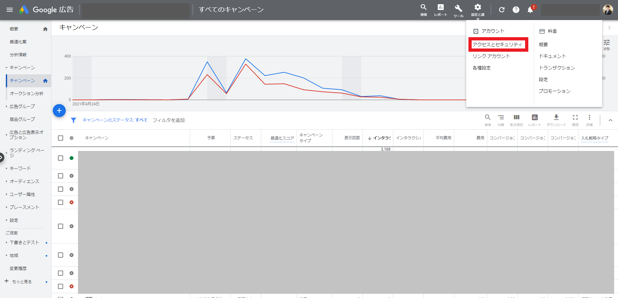
Task: Collapse the chart with the up chevron
Action: [610, 120]
